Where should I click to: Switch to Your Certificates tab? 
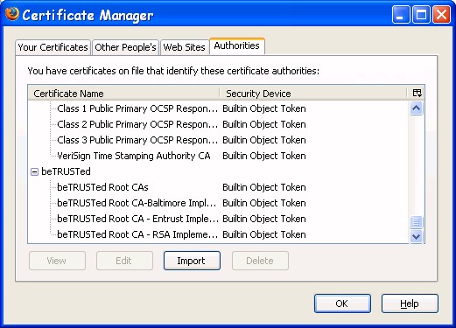click(x=53, y=47)
